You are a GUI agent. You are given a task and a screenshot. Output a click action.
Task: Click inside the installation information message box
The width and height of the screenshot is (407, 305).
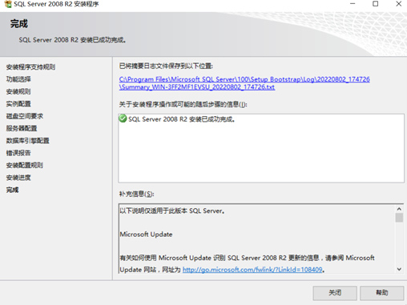coord(261,148)
